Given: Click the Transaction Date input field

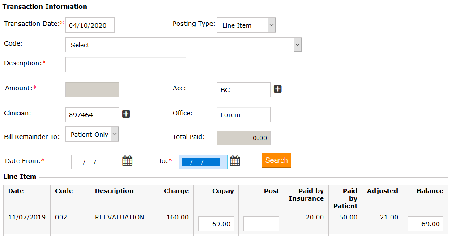Looking at the screenshot, I should tap(90, 25).
